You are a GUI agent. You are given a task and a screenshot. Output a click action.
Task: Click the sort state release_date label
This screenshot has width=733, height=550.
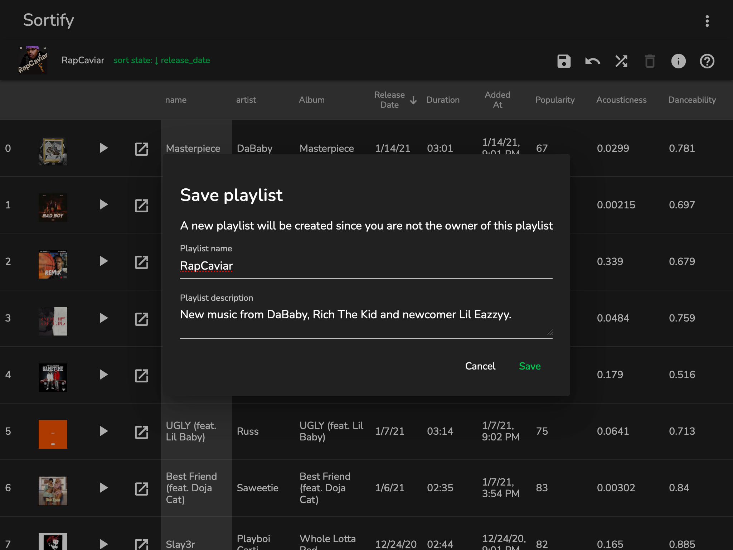162,60
